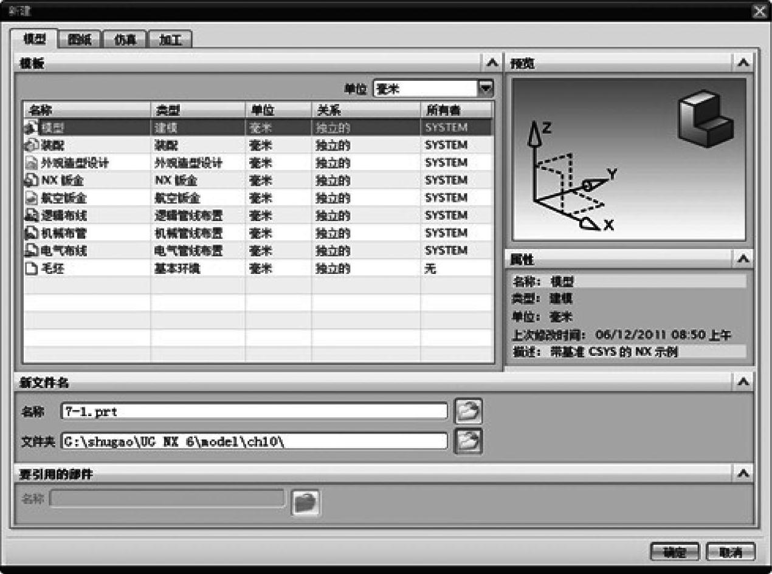The width and height of the screenshot is (772, 574).
Task: Click the 机械布管 template icon
Action: click(x=31, y=233)
